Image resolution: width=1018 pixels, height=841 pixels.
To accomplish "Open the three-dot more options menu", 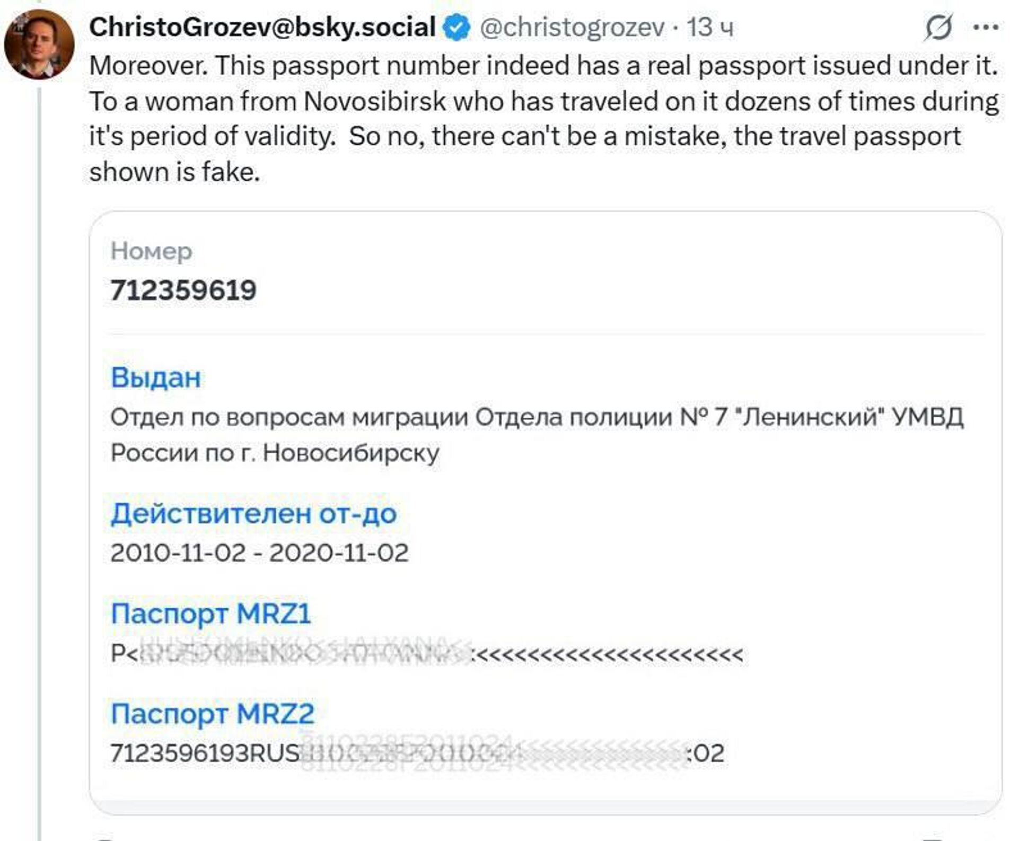I will point(986,27).
